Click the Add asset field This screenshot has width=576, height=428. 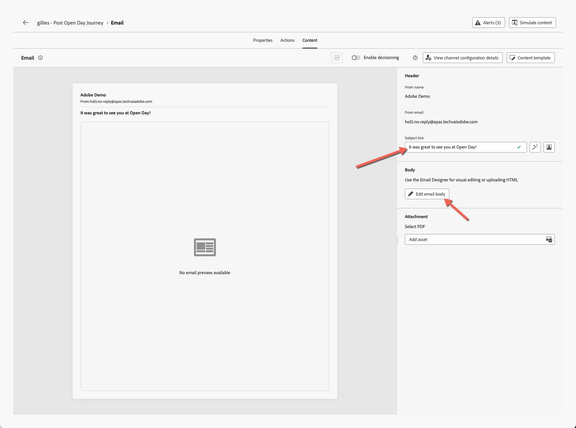click(x=480, y=239)
